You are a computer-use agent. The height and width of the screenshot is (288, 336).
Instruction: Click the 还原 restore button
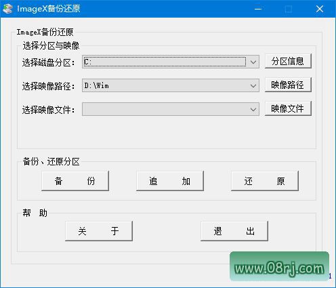point(265,181)
